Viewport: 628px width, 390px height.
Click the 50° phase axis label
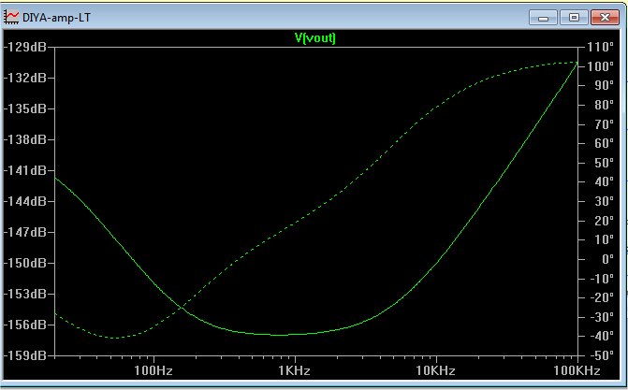coord(604,163)
